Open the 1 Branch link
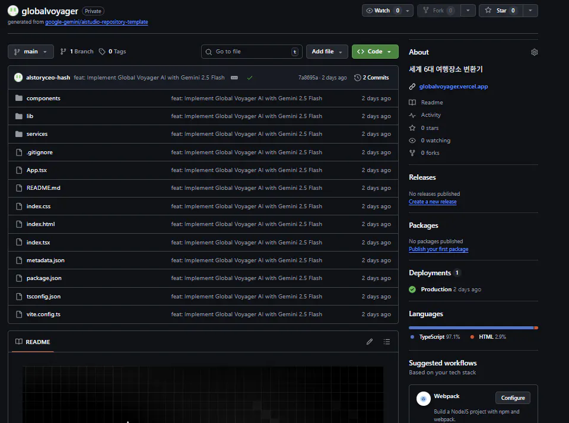This screenshot has height=423, width=569. [77, 52]
